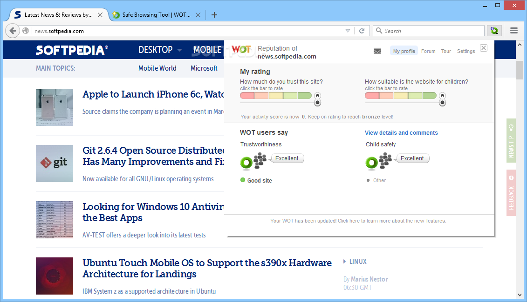Open Git 2.6.4 Open Source article
Viewport: 527px width, 302px height.
coord(153,156)
